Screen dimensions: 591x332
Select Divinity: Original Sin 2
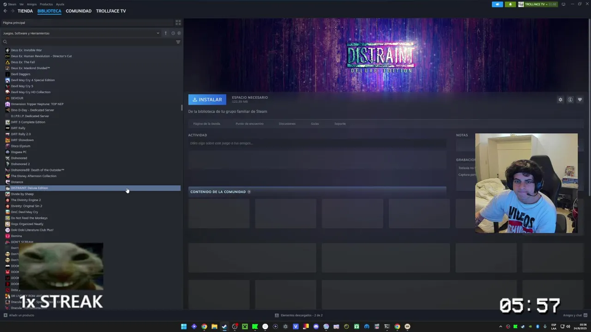pyautogui.click(x=26, y=206)
